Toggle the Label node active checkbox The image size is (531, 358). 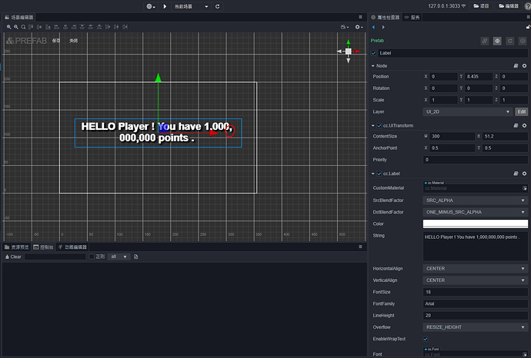coord(373,53)
